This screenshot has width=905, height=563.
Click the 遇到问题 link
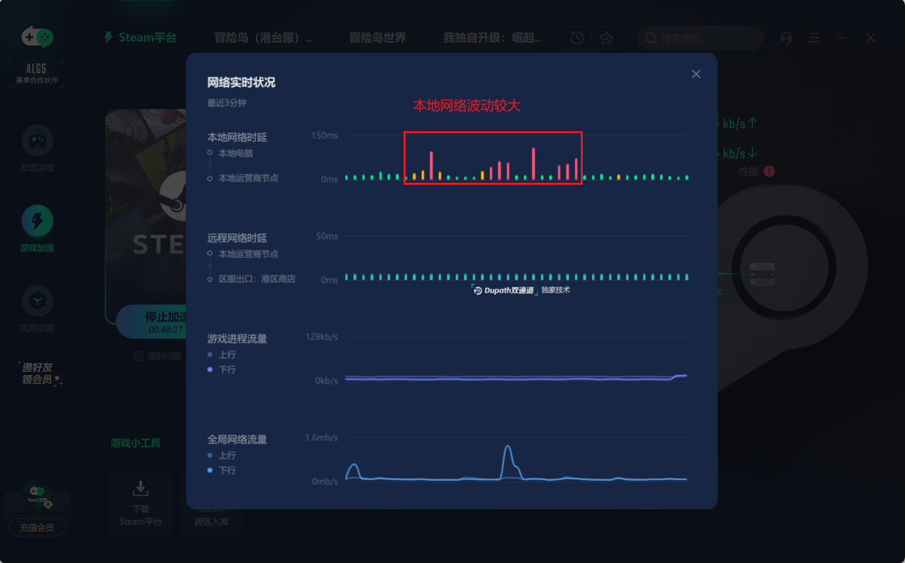point(158,356)
